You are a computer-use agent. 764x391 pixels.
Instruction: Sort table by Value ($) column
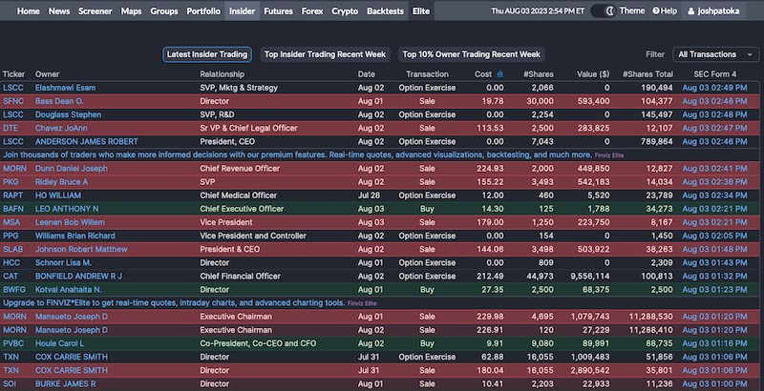tap(591, 74)
